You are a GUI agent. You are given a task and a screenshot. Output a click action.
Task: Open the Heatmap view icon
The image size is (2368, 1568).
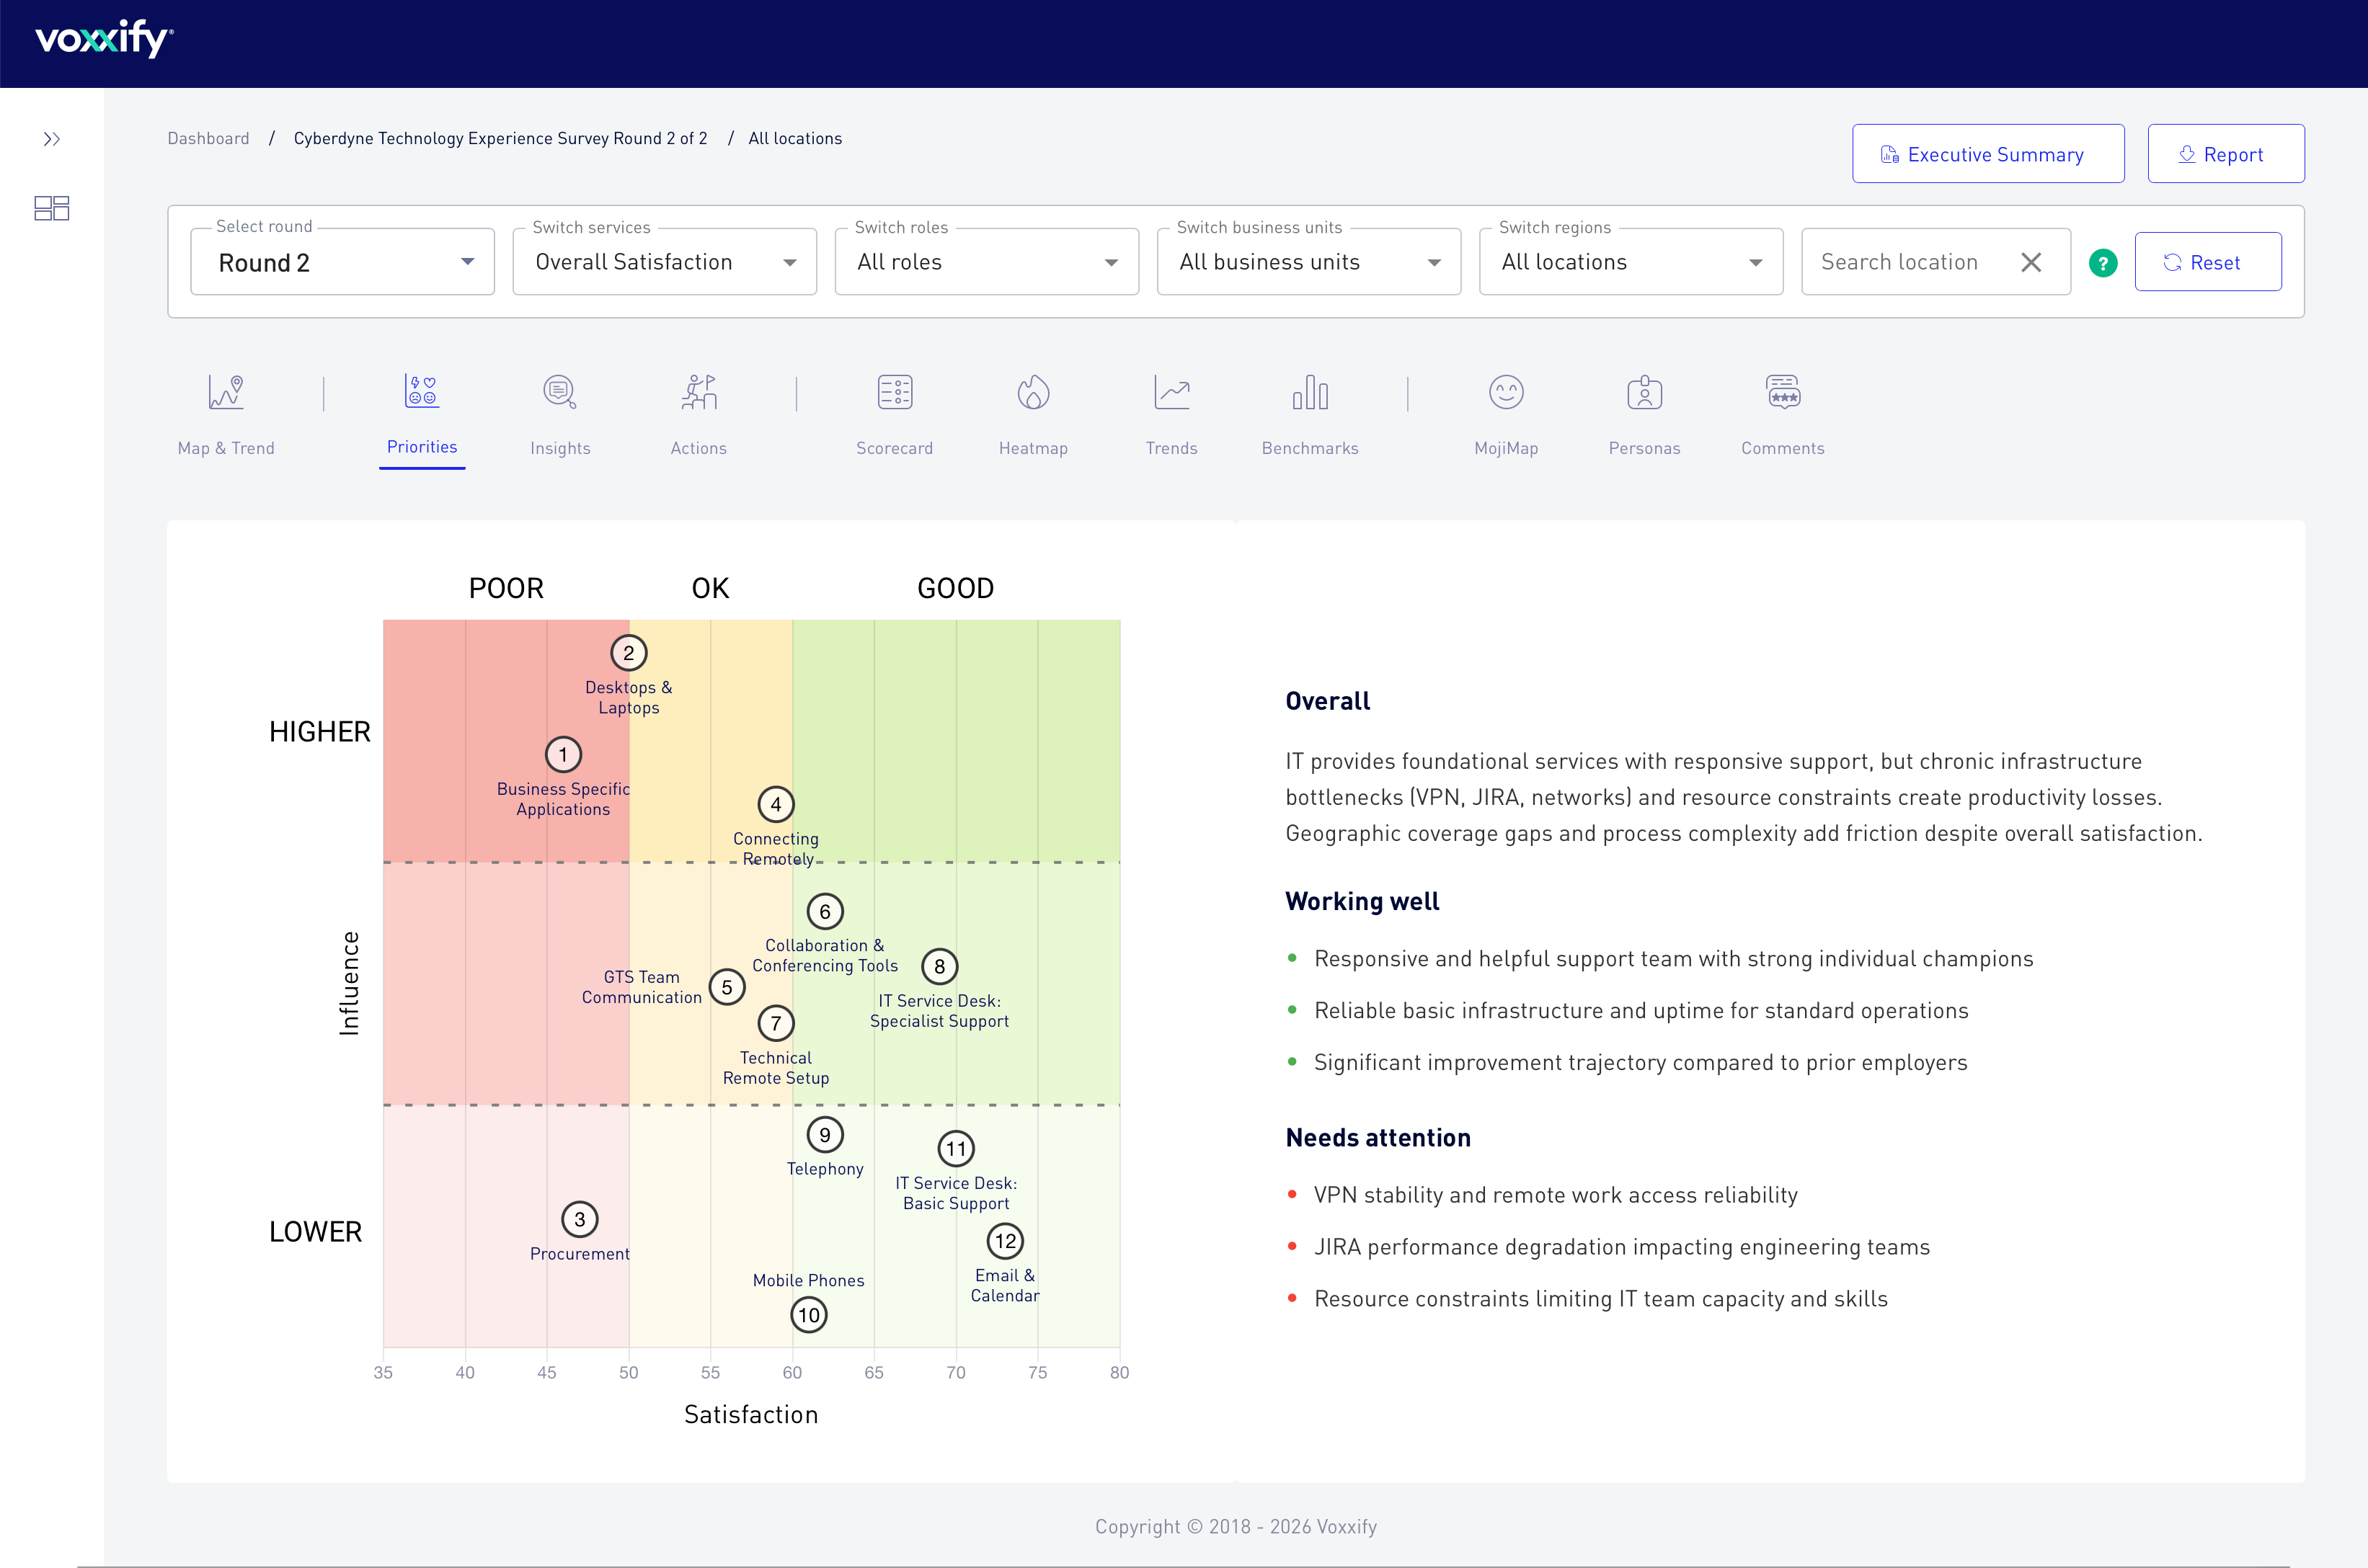point(1032,393)
